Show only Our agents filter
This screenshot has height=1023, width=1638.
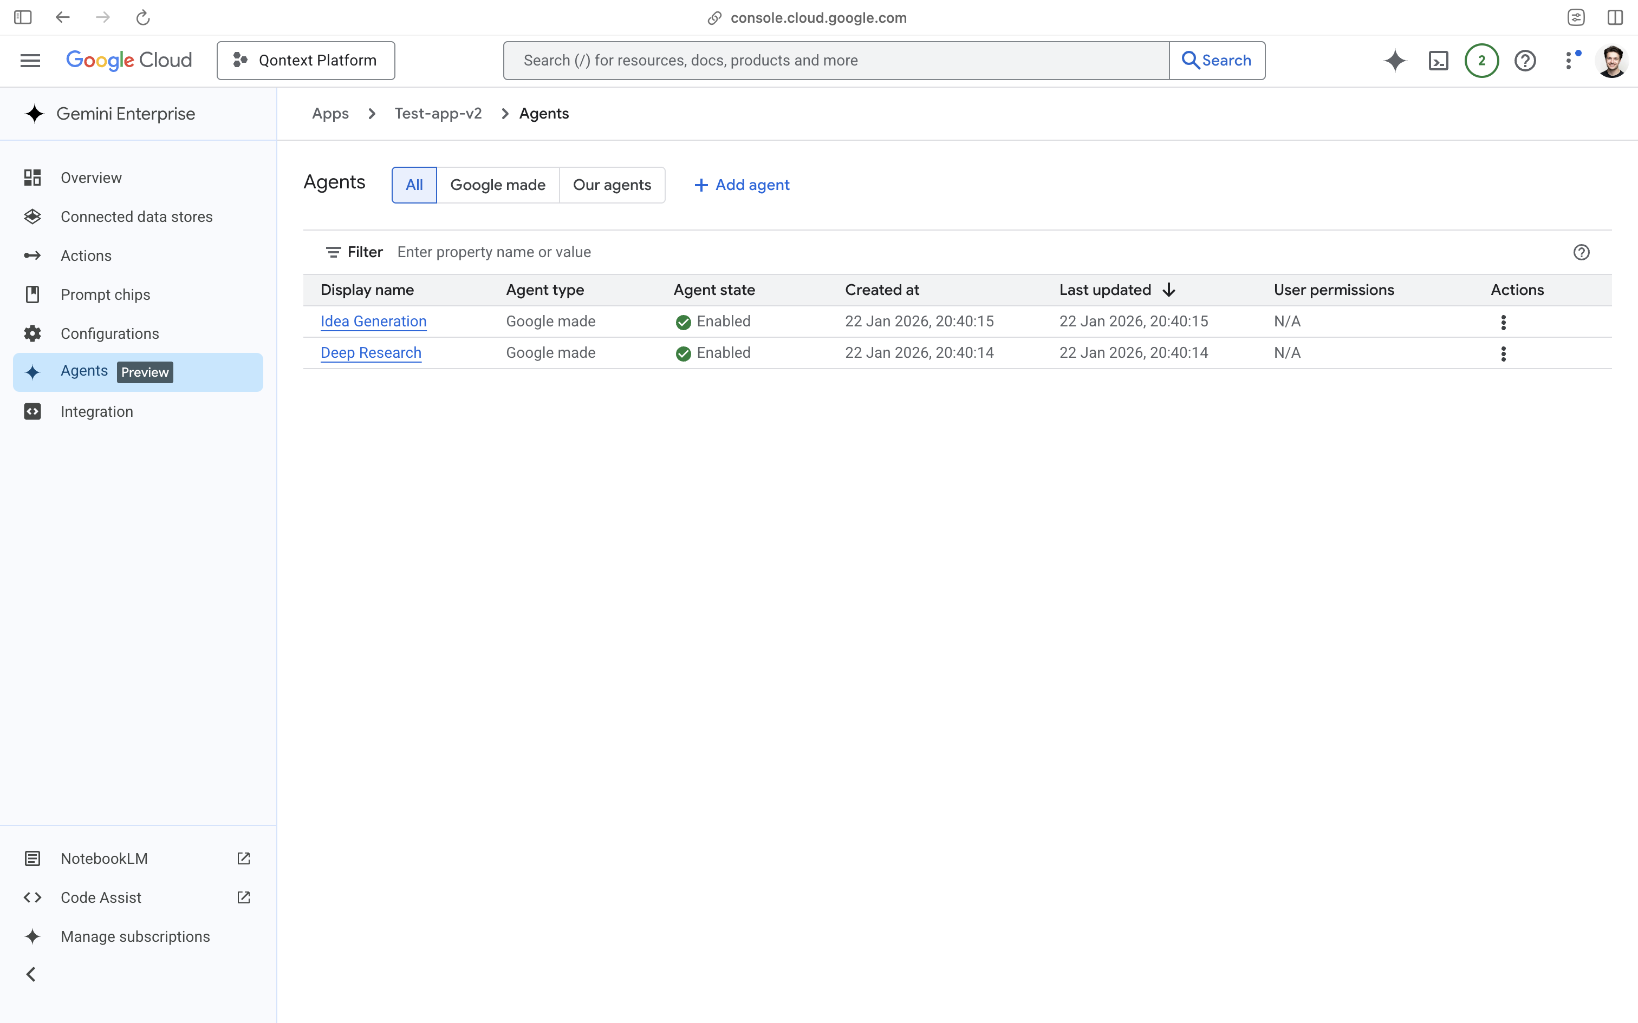(x=611, y=185)
